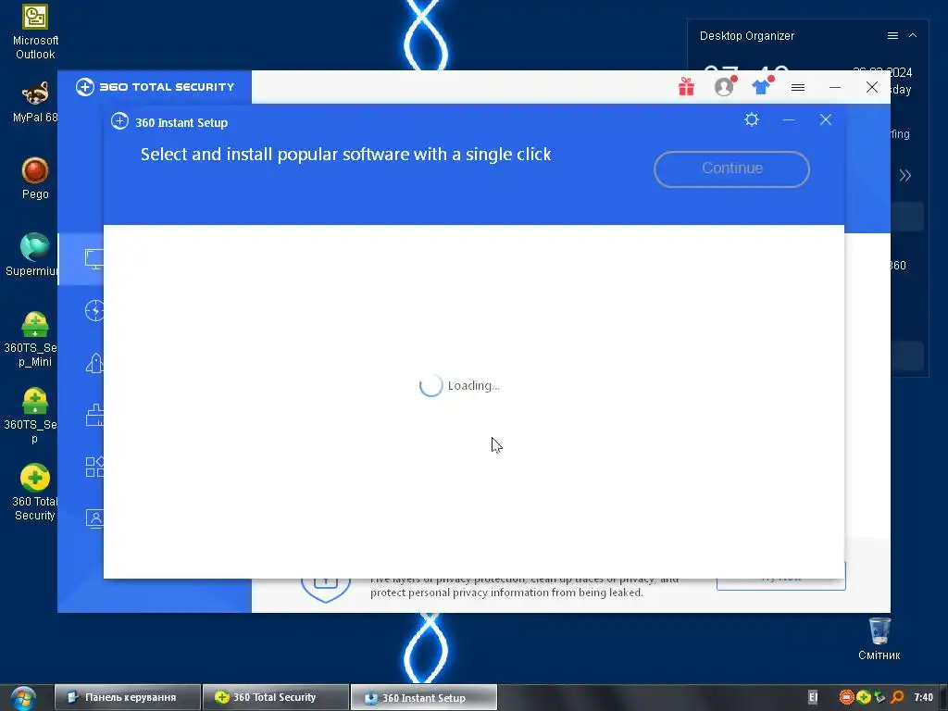Click the orange tray icon

[846, 697]
